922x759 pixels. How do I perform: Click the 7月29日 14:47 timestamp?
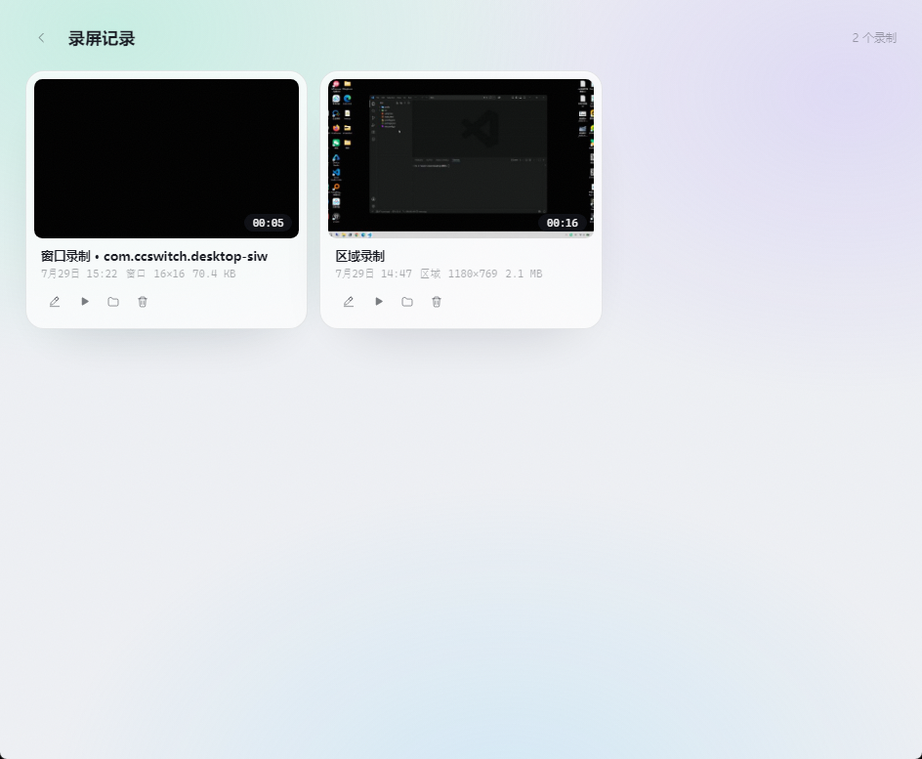(x=373, y=274)
